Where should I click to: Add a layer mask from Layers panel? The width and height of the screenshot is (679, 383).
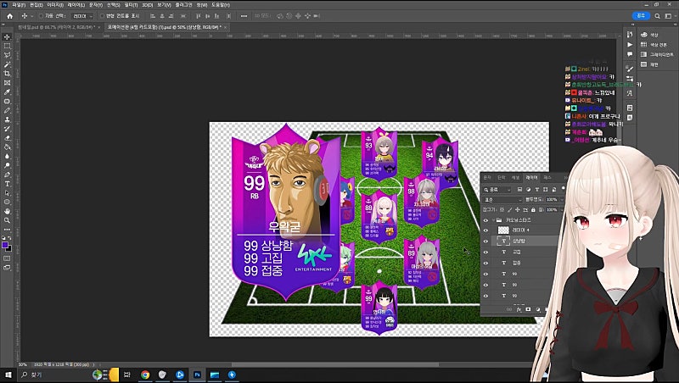point(526,309)
